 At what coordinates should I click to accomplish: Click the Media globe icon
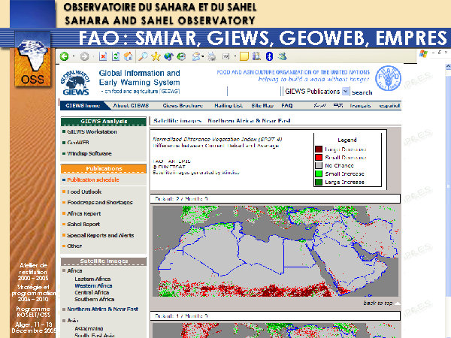coord(168,56)
